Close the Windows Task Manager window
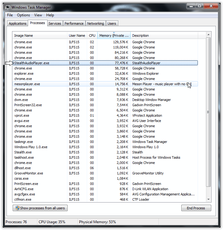 click(211, 6)
